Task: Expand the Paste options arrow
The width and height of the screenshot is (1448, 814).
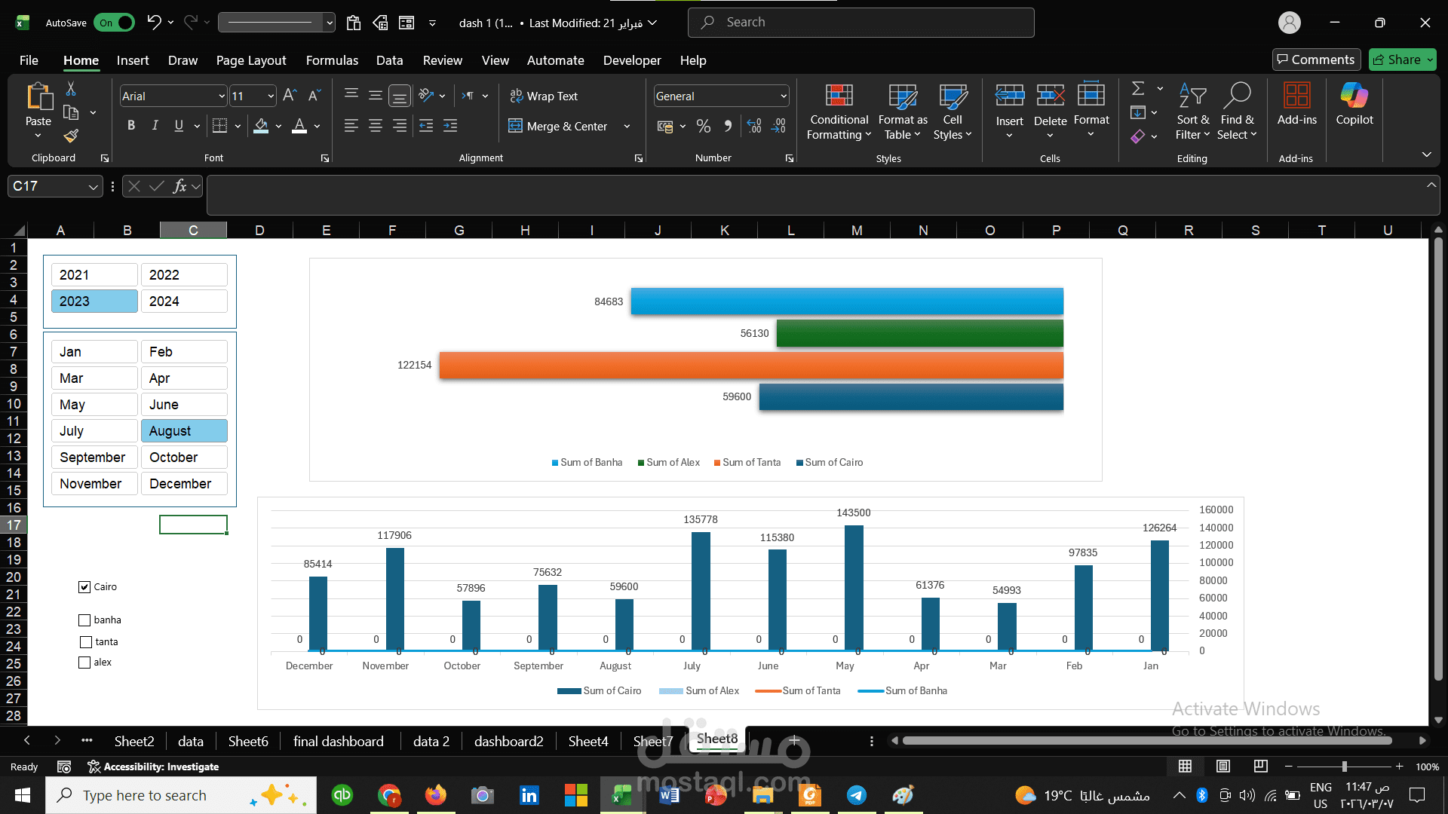Action: [38, 136]
